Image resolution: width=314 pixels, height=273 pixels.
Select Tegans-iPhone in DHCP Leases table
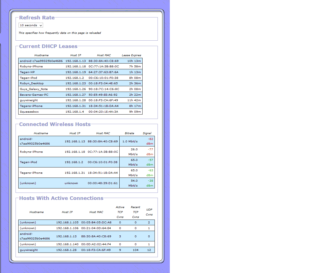(31, 106)
